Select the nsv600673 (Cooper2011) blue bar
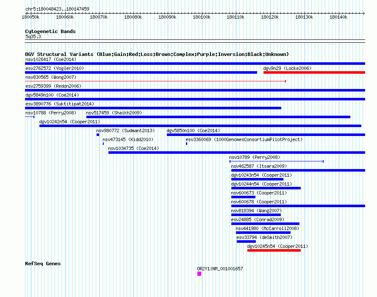Viewport: 377px width, 297px height. [x=243, y=197]
